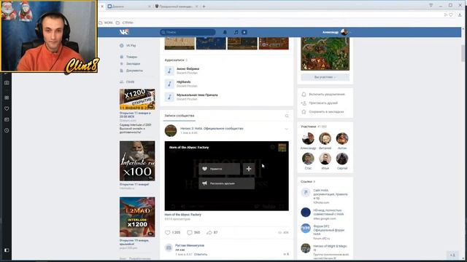
Task: Click the video play icon in VK header
Action: pyautogui.click(x=244, y=32)
